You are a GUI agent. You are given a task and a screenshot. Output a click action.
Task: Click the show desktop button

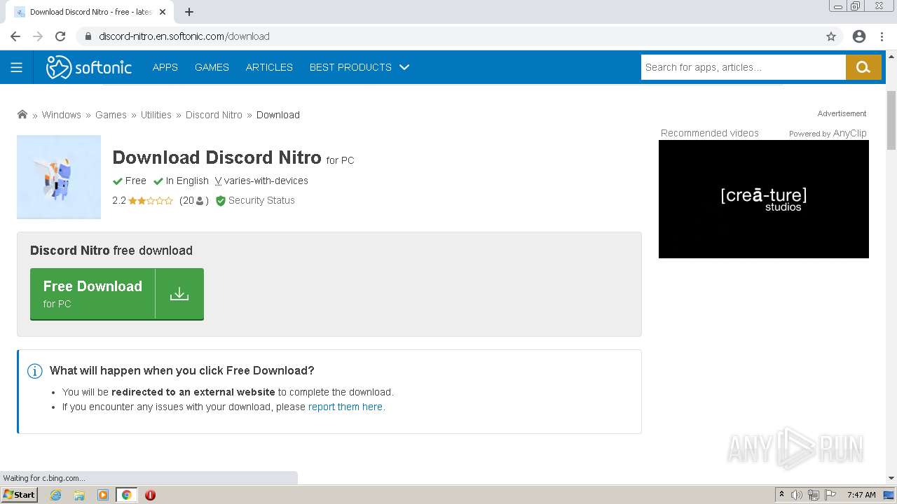(x=889, y=495)
